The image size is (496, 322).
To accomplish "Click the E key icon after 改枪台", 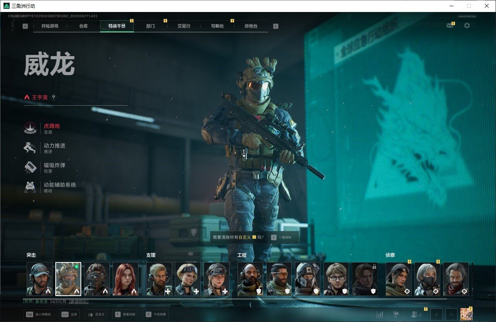I will click(x=275, y=26).
